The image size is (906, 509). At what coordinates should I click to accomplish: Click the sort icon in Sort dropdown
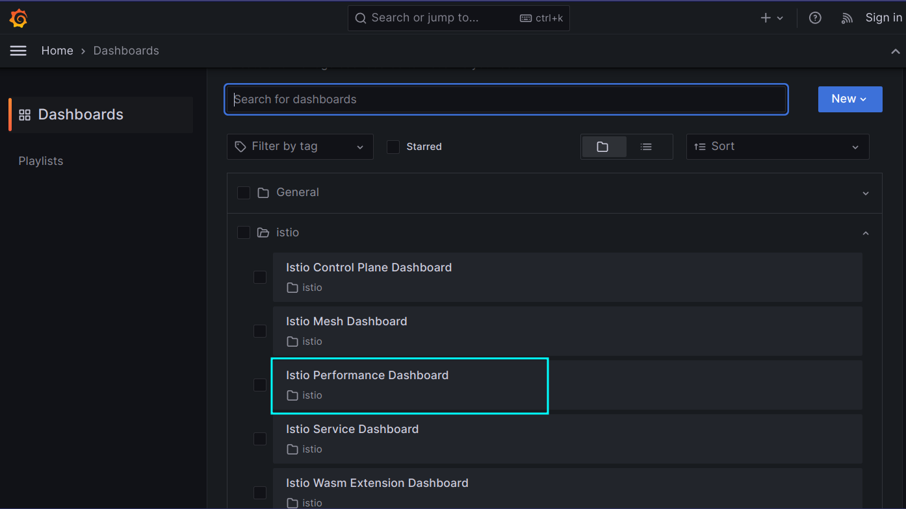click(700, 147)
